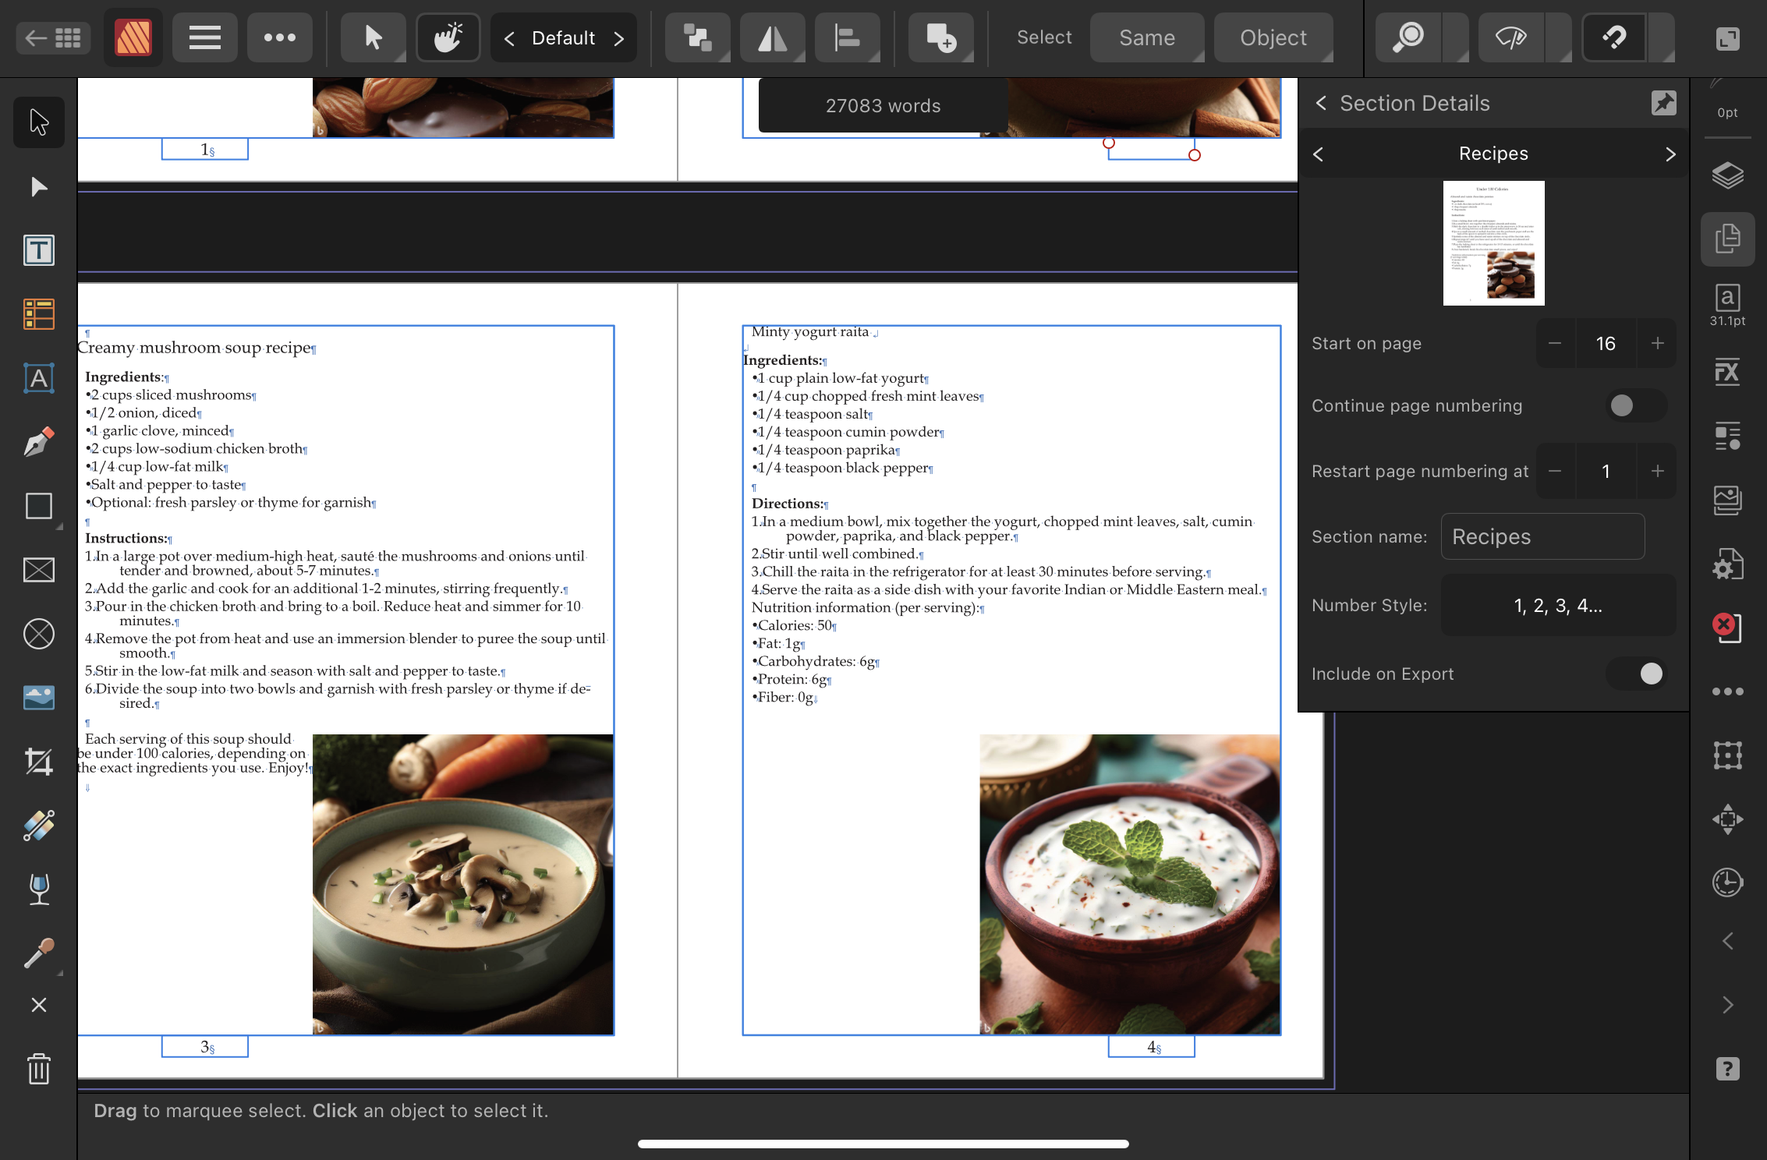The image size is (1767, 1160).
Task: Open the Layers studio panel
Action: click(1727, 176)
